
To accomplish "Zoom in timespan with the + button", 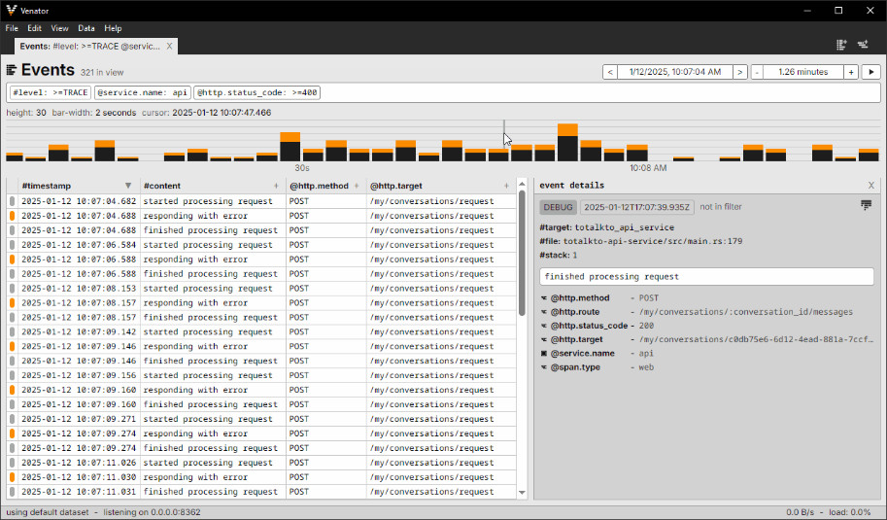I will 850,72.
